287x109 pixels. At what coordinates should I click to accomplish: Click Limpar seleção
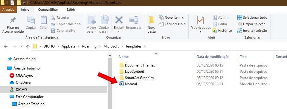coord(251,24)
